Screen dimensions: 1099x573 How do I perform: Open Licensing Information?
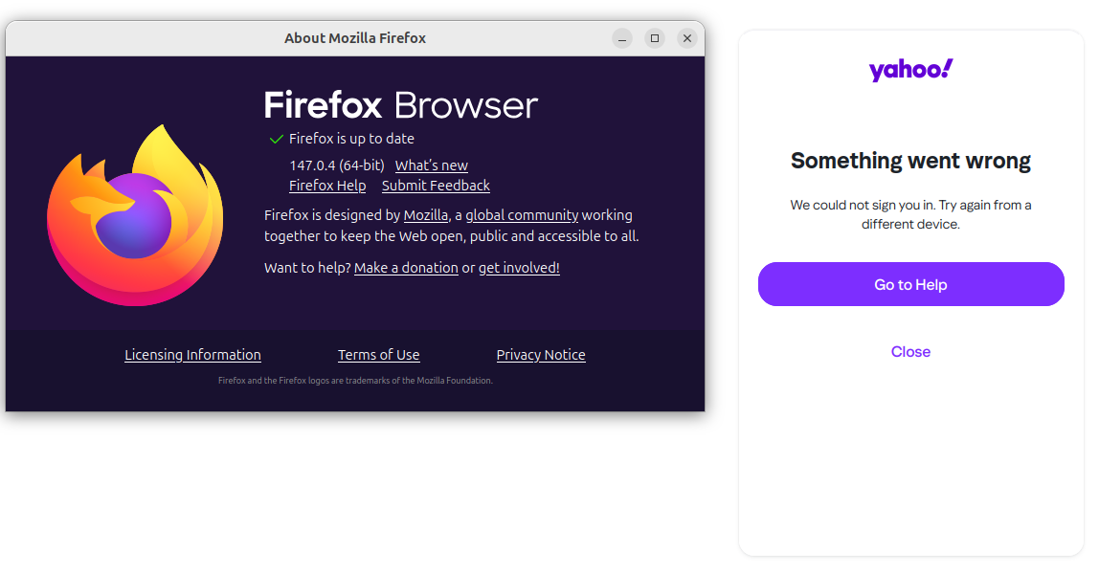(192, 355)
